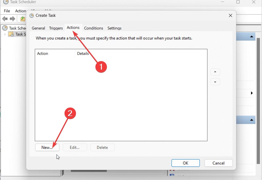Click the Details column header
Image resolution: width=262 pixels, height=180 pixels.
coord(83,54)
